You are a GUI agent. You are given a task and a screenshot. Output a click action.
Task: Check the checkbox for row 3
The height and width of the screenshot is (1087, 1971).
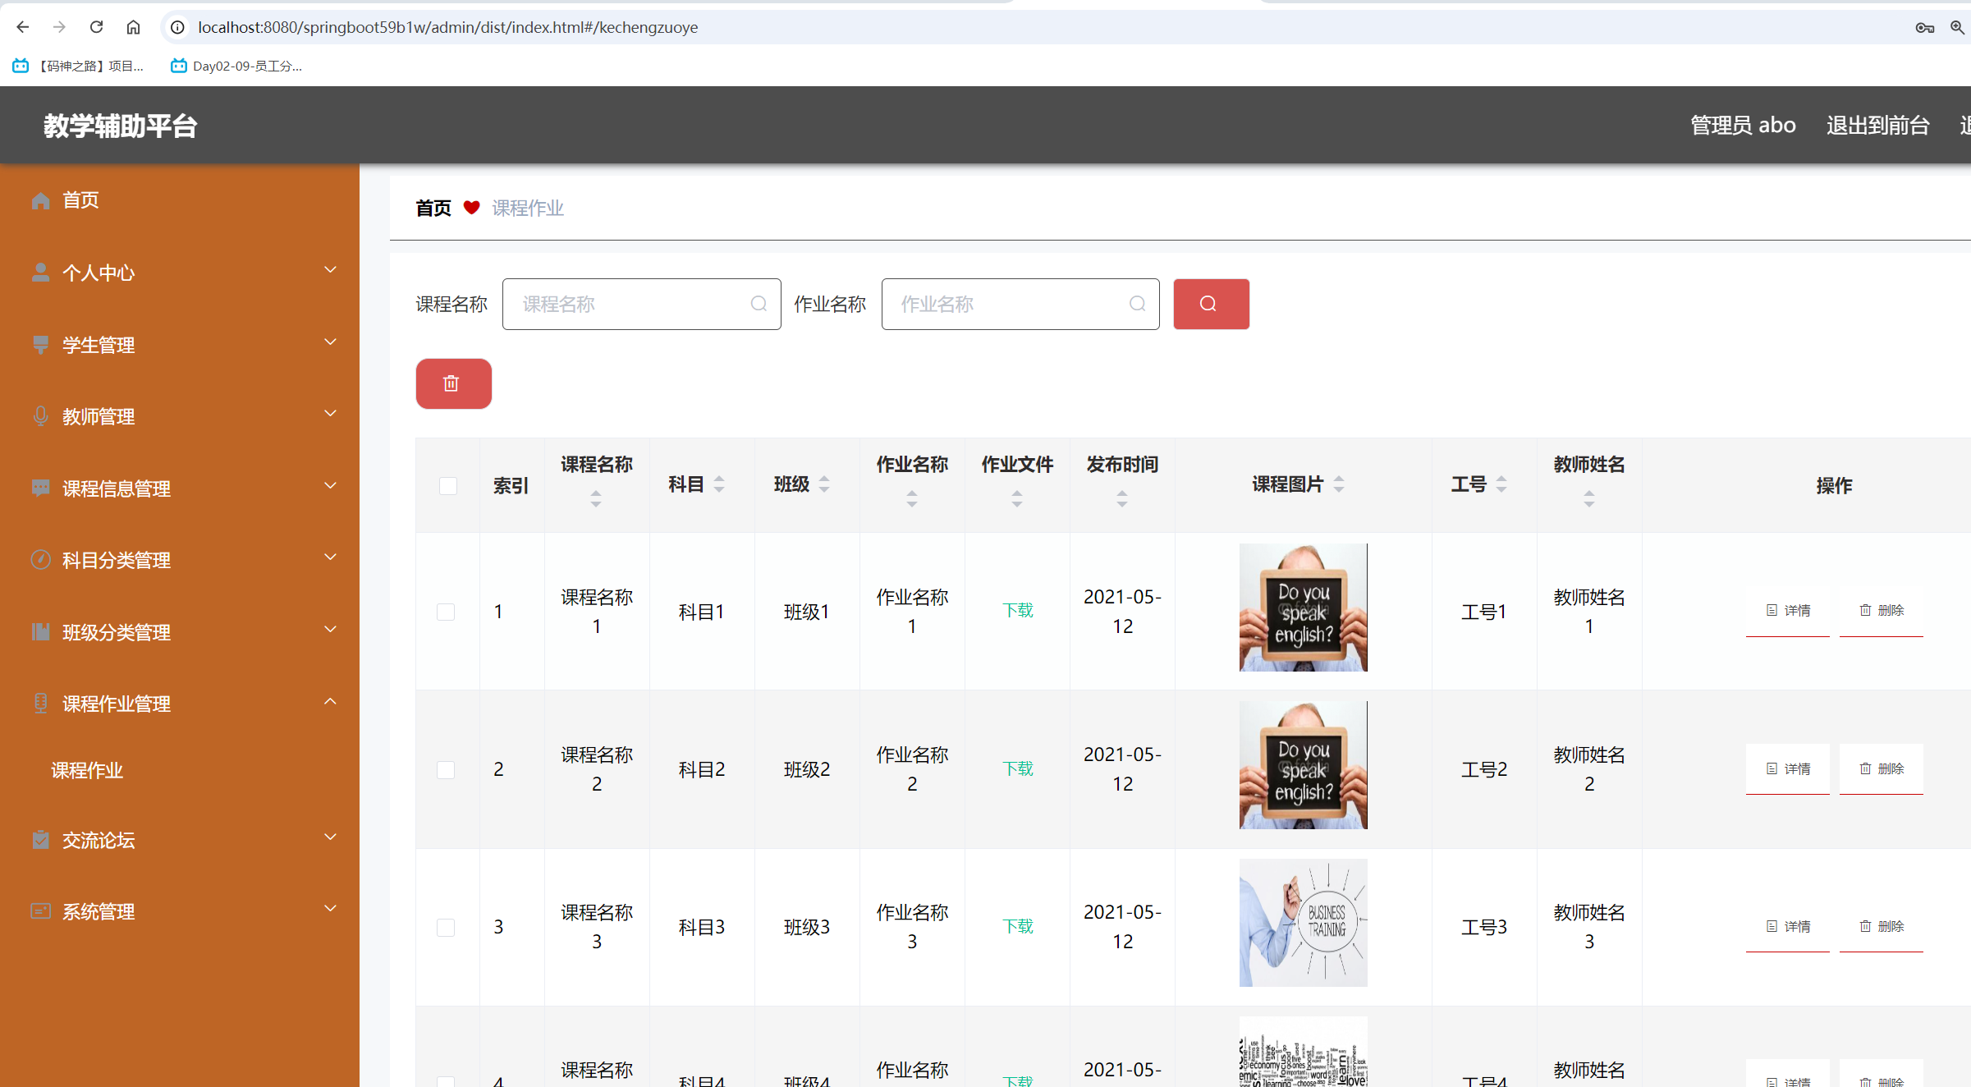point(446,927)
